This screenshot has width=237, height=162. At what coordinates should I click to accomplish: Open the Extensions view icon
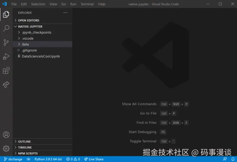[x=6, y=70]
